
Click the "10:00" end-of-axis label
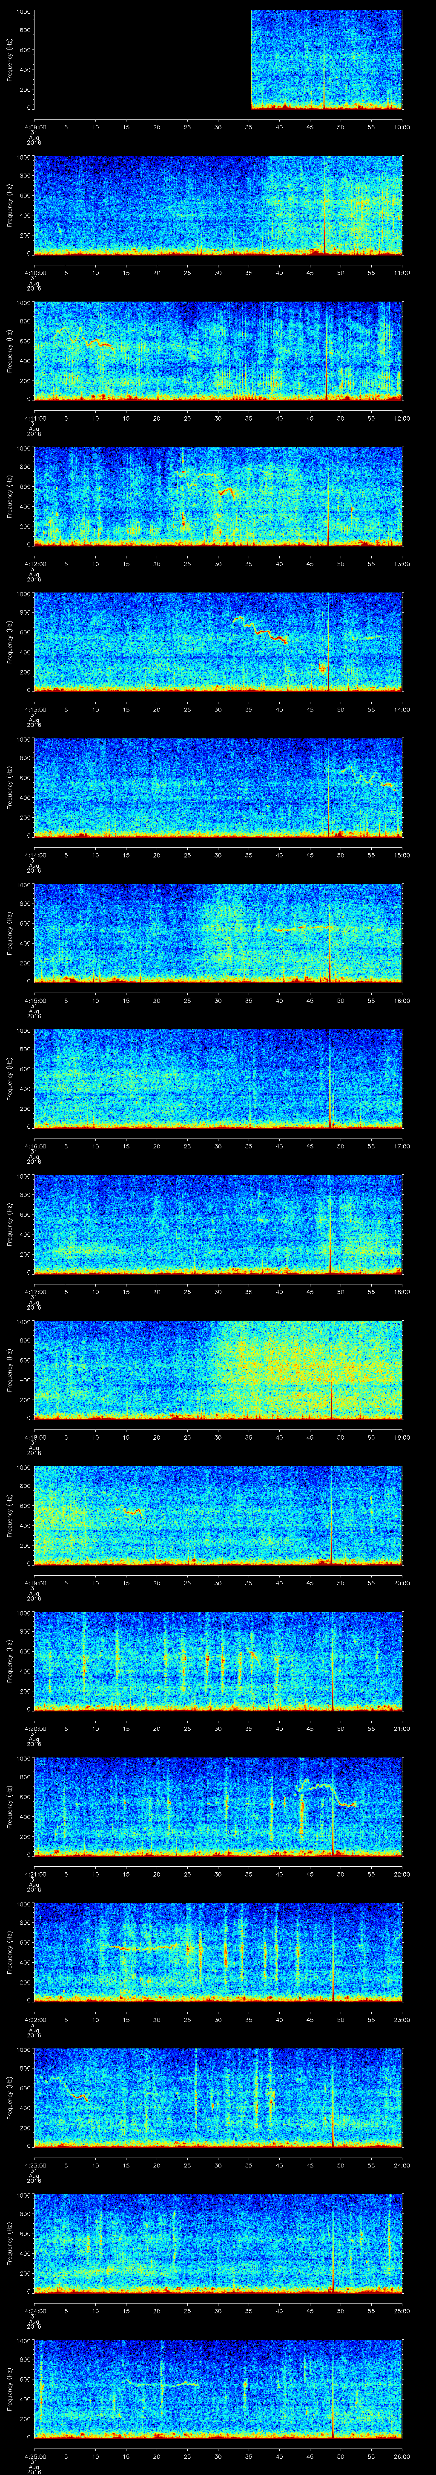click(402, 127)
